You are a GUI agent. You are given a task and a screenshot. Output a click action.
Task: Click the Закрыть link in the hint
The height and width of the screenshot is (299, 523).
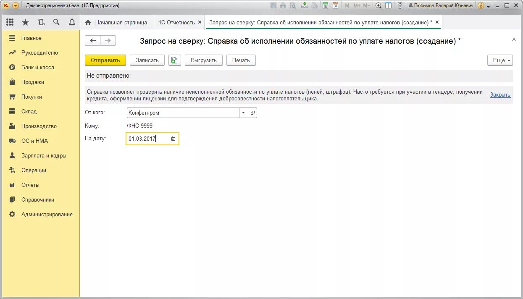coord(500,94)
